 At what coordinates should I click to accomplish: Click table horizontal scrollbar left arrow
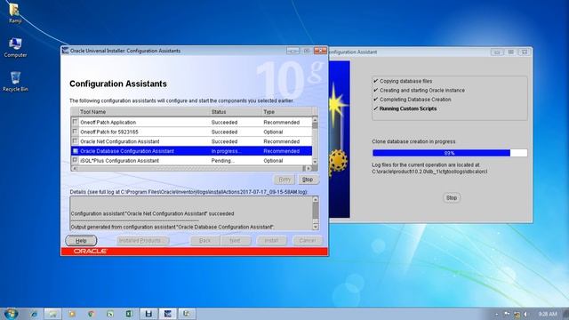(x=75, y=168)
